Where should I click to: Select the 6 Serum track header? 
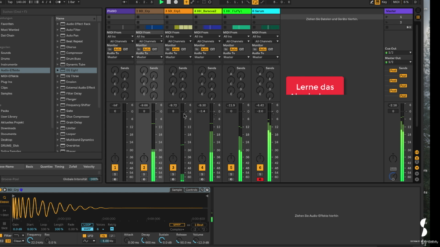[266, 11]
